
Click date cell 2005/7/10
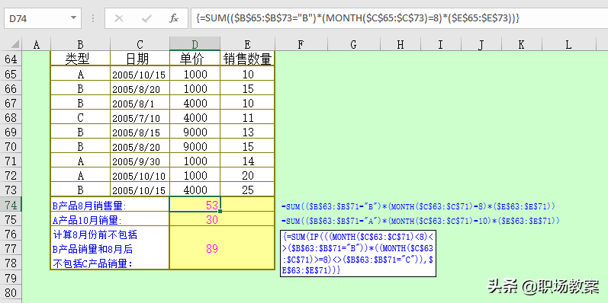[140, 117]
